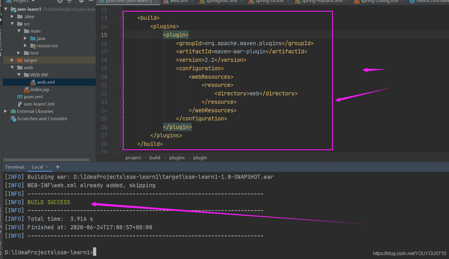The height and width of the screenshot is (259, 449).
Task: Click the java source folder icon
Action: (x=33, y=38)
